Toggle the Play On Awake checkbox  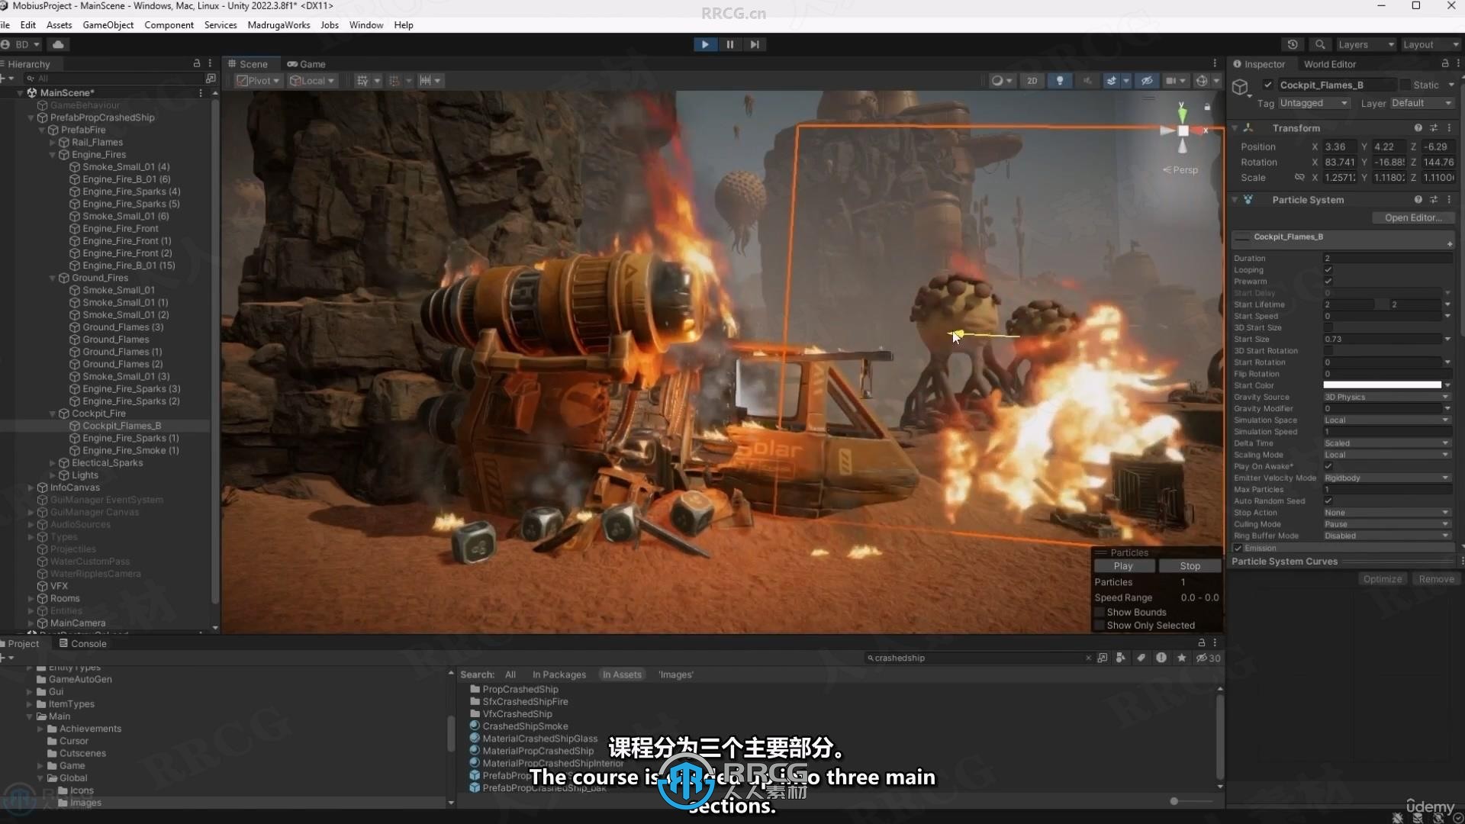(x=1328, y=466)
